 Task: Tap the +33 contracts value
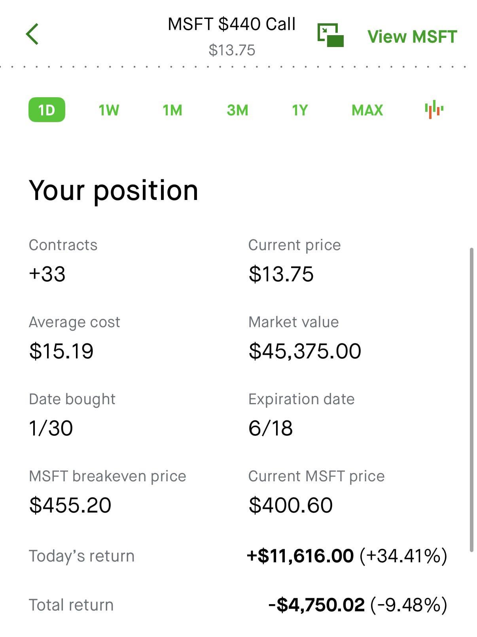(x=47, y=274)
